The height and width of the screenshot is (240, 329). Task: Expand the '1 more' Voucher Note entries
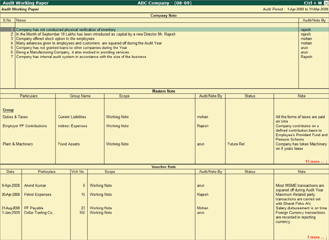coord(317,237)
